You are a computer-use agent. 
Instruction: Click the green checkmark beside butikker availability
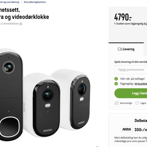(x=116, y=84)
